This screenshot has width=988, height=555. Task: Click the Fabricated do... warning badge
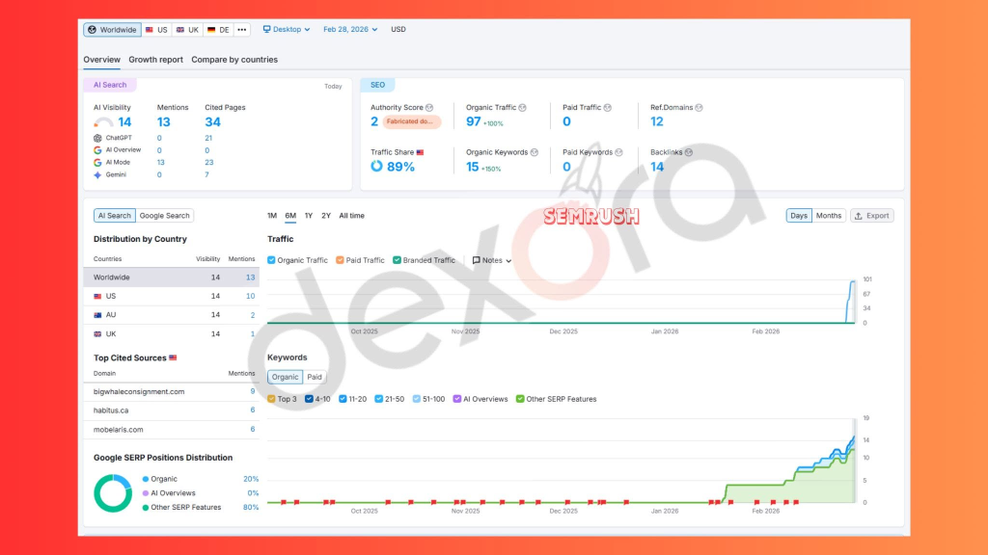411,121
